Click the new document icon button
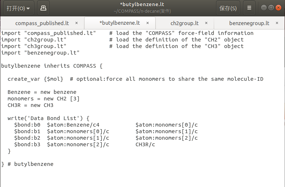This screenshot has width=285, height=187. 43,8
